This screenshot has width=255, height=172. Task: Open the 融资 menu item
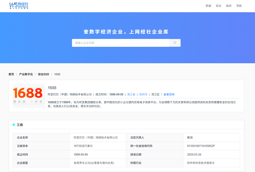(229, 6)
